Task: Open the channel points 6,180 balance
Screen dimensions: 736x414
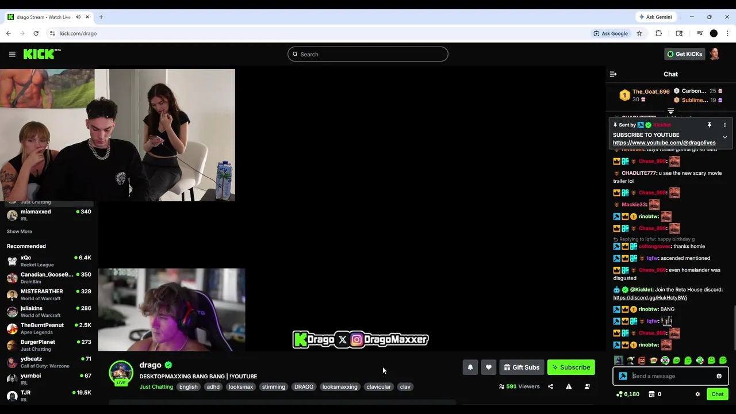Action: 627,394
